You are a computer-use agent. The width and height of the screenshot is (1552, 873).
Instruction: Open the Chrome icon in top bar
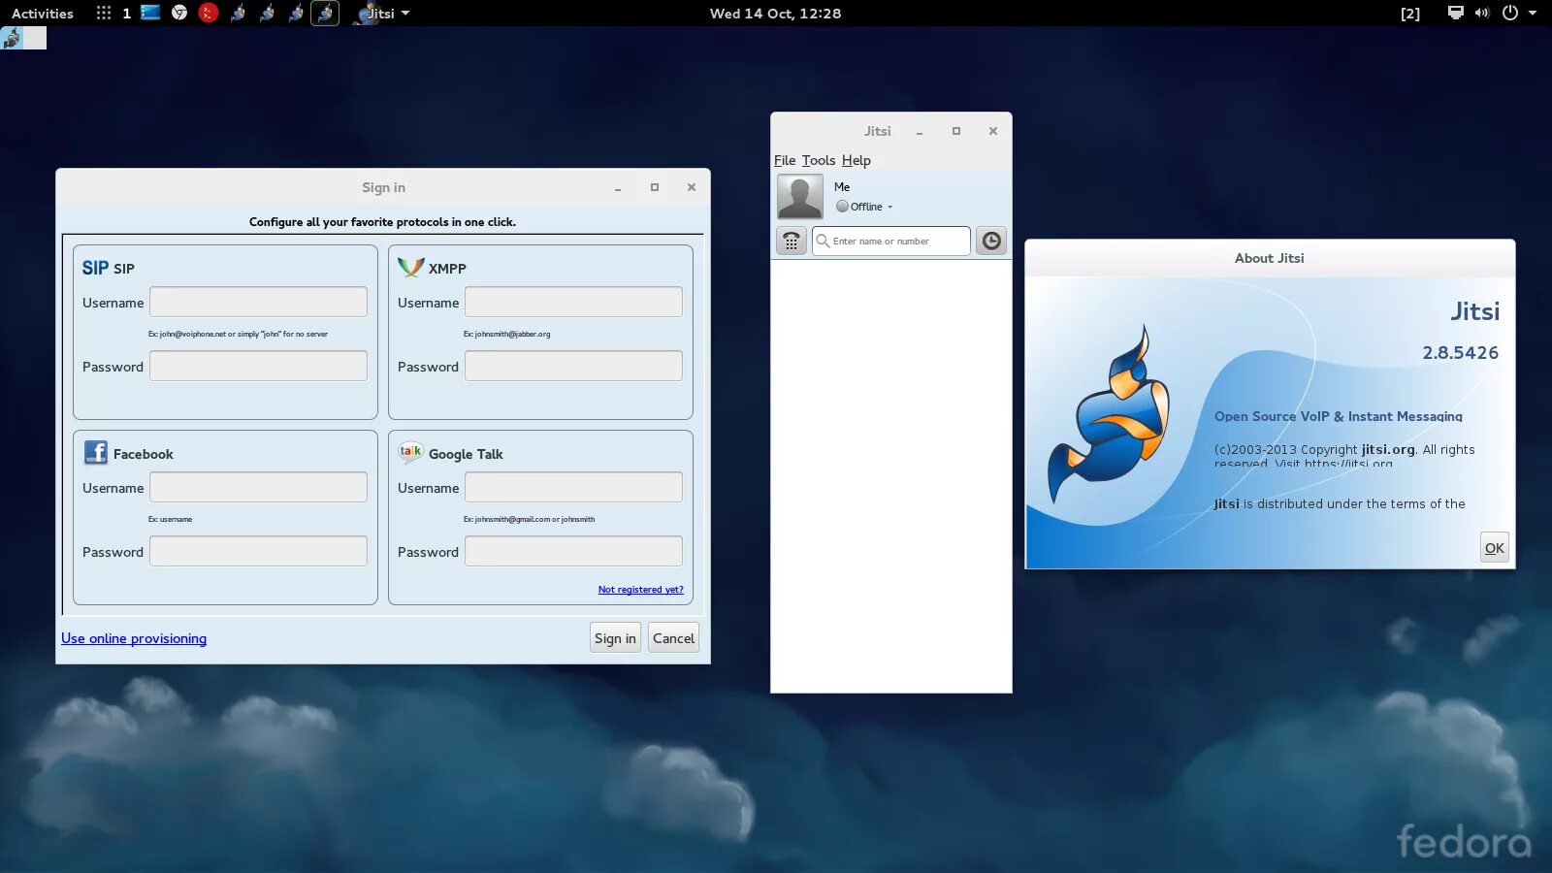179,13
